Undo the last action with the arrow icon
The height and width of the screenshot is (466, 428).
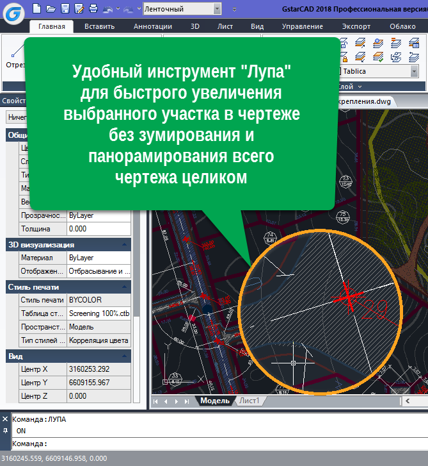click(107, 10)
